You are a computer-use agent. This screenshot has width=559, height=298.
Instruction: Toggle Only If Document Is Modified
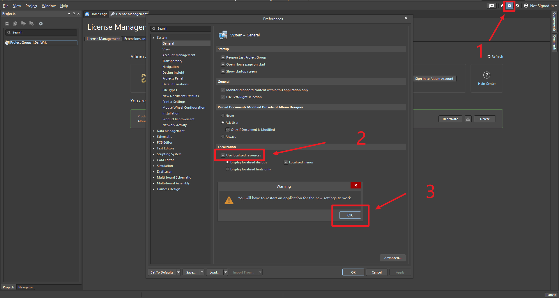(x=228, y=130)
